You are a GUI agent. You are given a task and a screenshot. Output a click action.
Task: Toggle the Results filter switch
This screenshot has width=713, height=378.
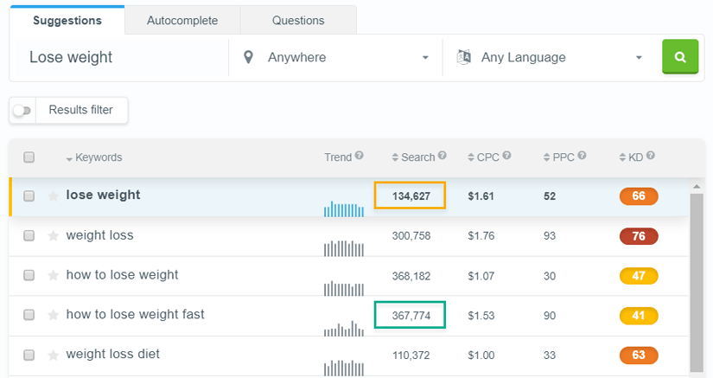point(22,111)
